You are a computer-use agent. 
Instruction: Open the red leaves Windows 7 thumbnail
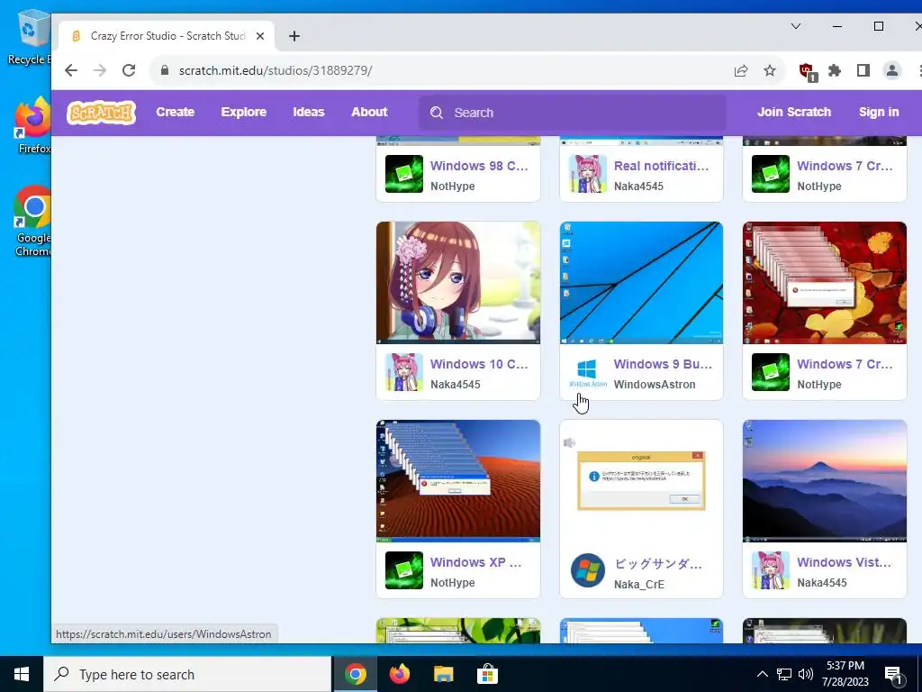825,282
